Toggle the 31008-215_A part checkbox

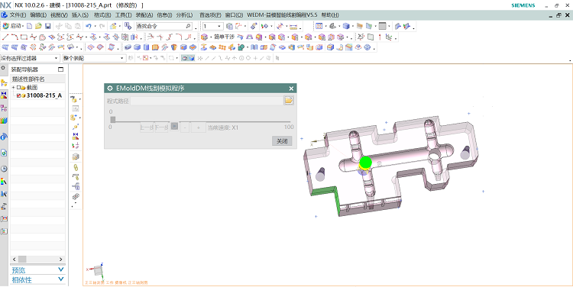pos(18,95)
